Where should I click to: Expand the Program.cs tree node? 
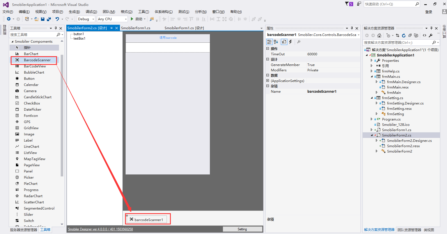tap(371, 119)
